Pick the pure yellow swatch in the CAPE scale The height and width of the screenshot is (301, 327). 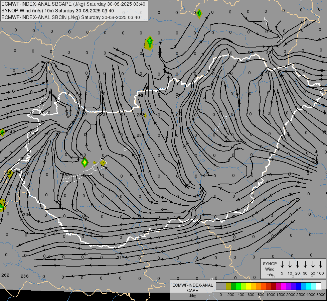(x=249, y=286)
